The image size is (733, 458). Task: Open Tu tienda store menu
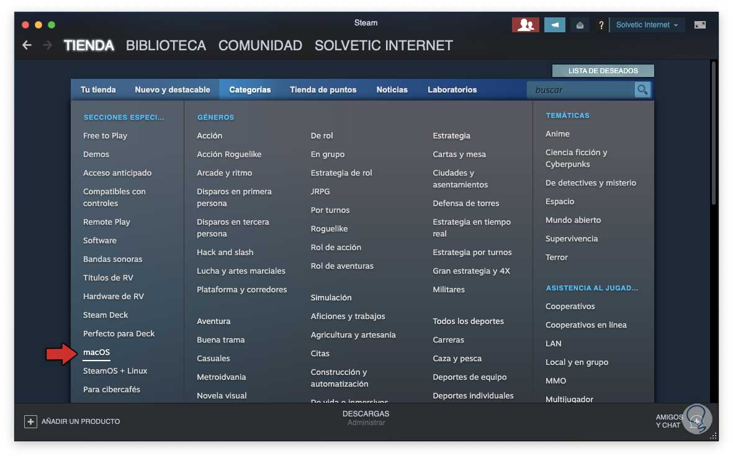[x=98, y=90]
